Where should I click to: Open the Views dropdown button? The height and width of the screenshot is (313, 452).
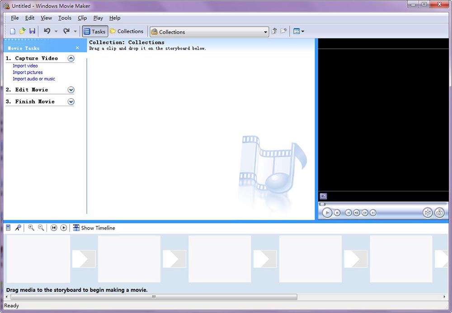[299, 31]
